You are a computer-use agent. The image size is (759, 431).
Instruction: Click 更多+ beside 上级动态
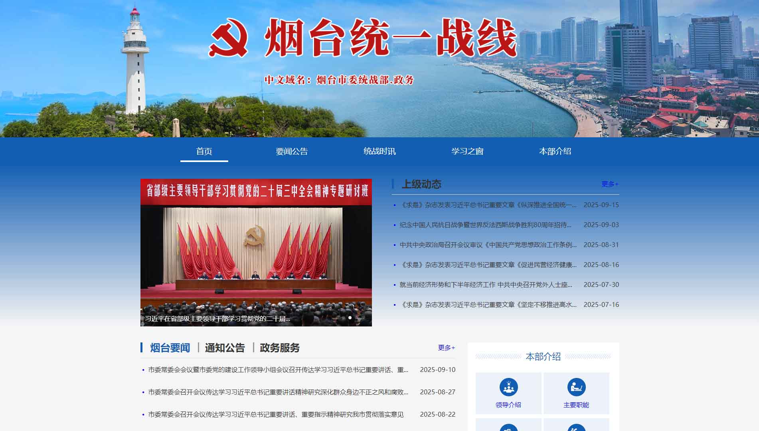(x=610, y=184)
